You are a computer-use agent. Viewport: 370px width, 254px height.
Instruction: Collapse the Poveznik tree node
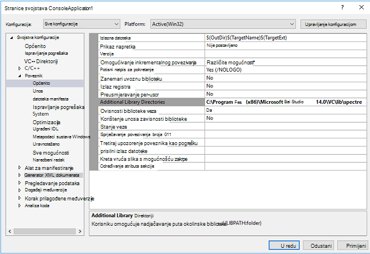coord(20,76)
